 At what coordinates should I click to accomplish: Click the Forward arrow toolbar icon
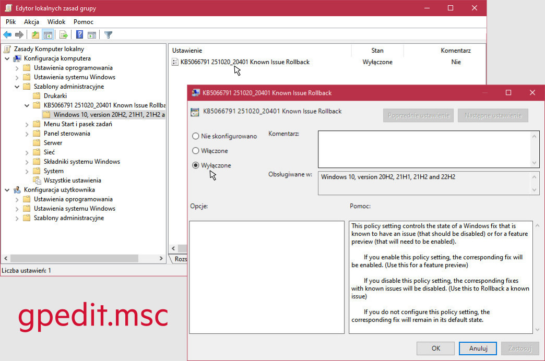(x=19, y=35)
